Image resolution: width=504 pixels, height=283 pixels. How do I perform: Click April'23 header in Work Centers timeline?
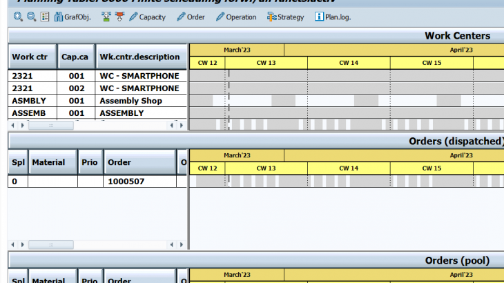click(394, 50)
